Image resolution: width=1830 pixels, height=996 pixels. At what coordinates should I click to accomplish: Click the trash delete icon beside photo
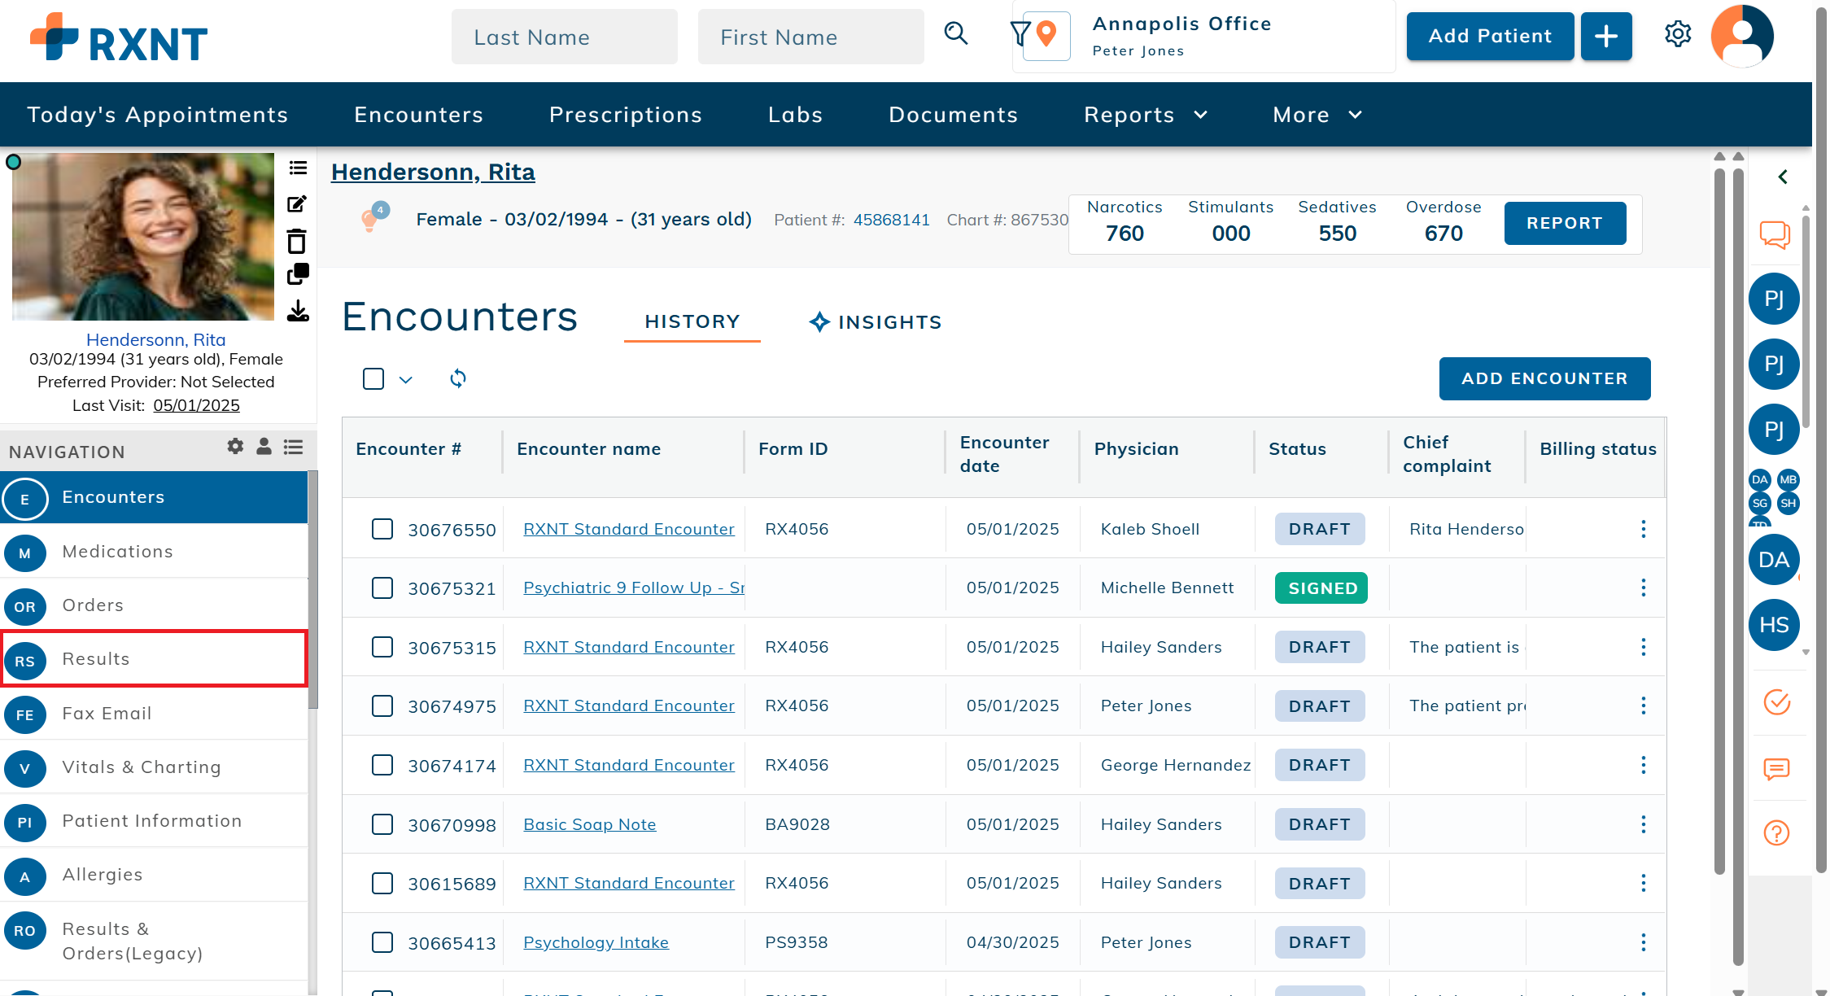click(x=297, y=241)
